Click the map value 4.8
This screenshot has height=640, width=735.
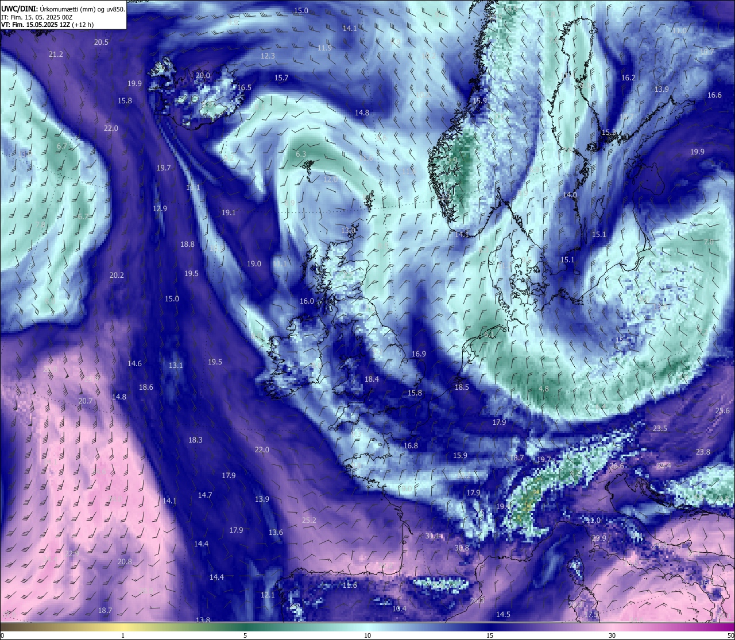(544, 389)
